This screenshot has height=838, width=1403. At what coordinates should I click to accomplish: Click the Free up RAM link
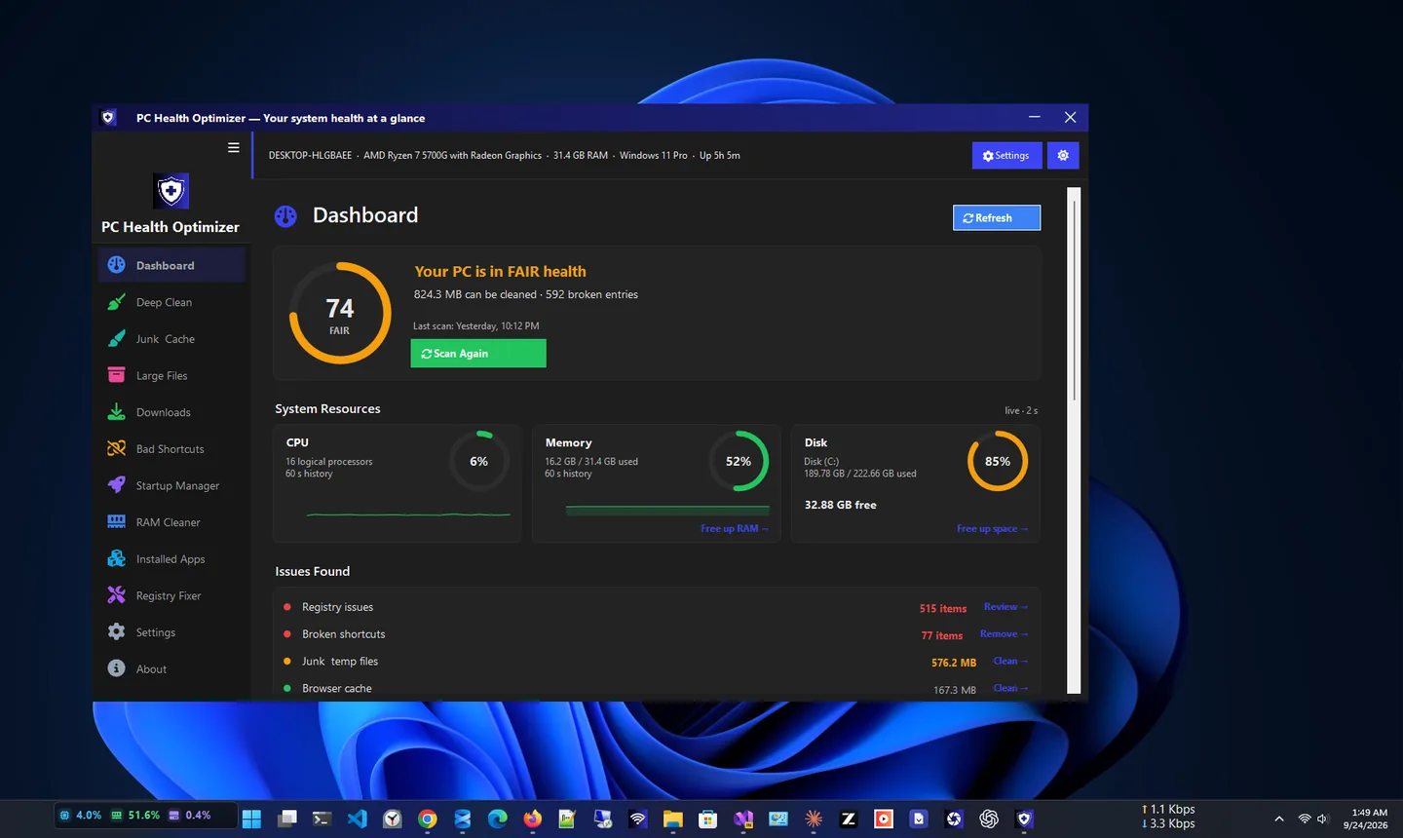[x=735, y=529]
